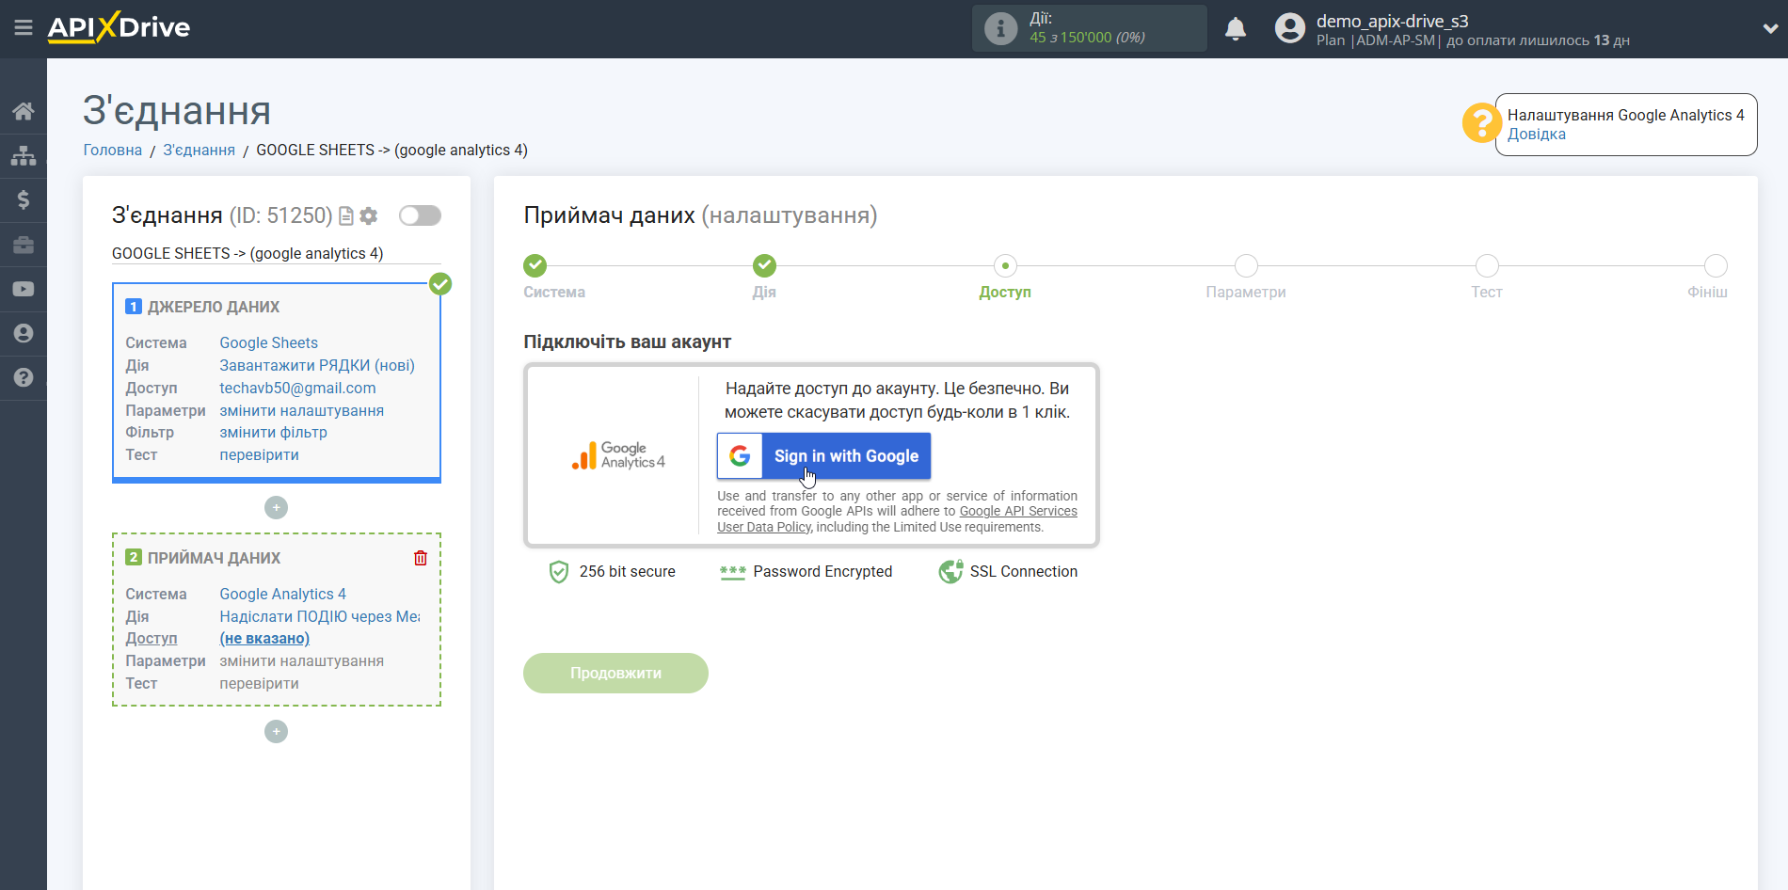Open briefcase icon in sidebar
Image resolution: width=1788 pixels, height=890 pixels.
[x=24, y=245]
